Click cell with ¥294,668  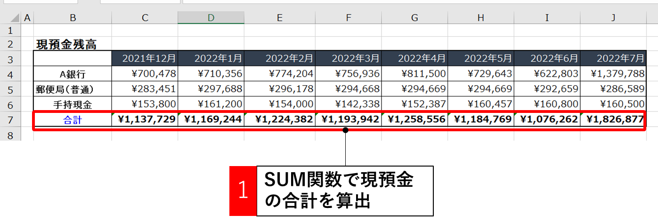click(x=349, y=89)
